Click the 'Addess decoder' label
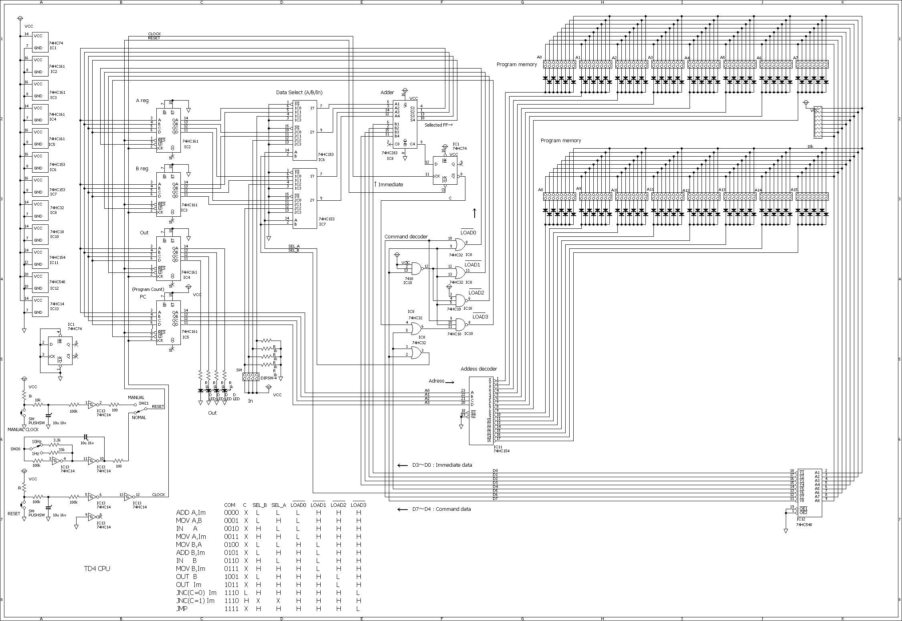902x621 pixels. pyautogui.click(x=479, y=369)
